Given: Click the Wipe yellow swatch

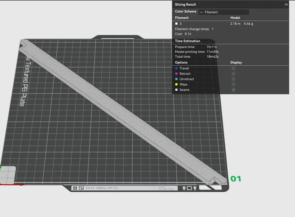Looking at the screenshot, I should [x=176, y=84].
